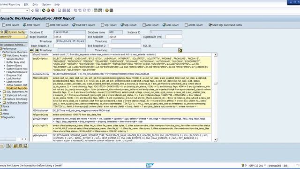This screenshot has height=169, width=300.
Task: Start the SQL Command Editor
Action: pyautogui.click(x=225, y=25)
